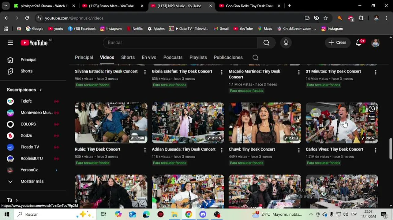Go back to the previous page
The width and height of the screenshot is (393, 220).
tap(6, 18)
